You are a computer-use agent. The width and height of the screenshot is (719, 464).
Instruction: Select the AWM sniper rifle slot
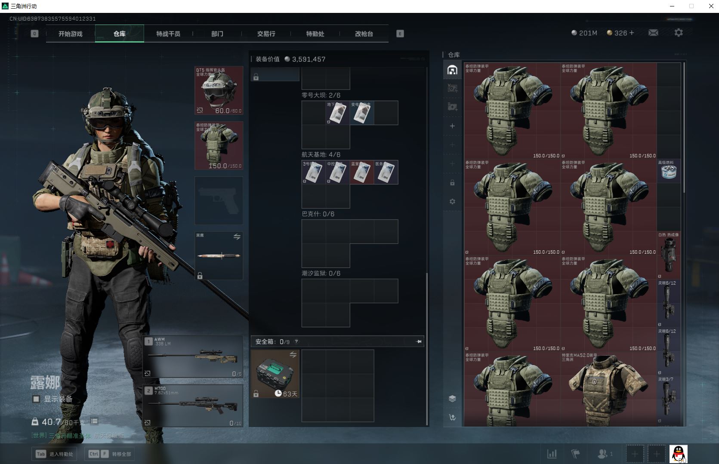click(x=193, y=357)
